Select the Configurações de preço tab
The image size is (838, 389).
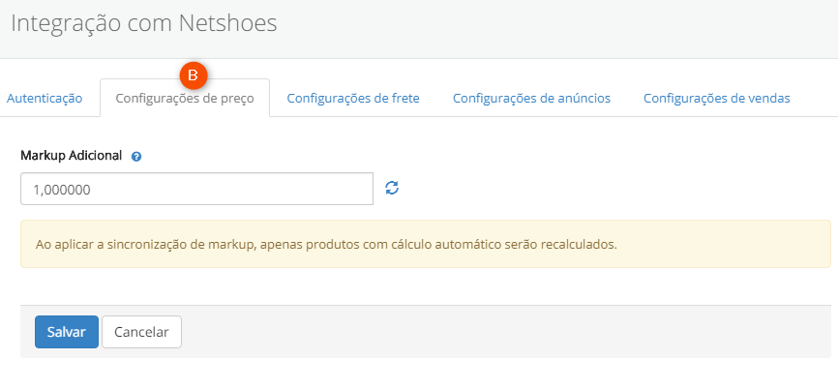click(185, 99)
